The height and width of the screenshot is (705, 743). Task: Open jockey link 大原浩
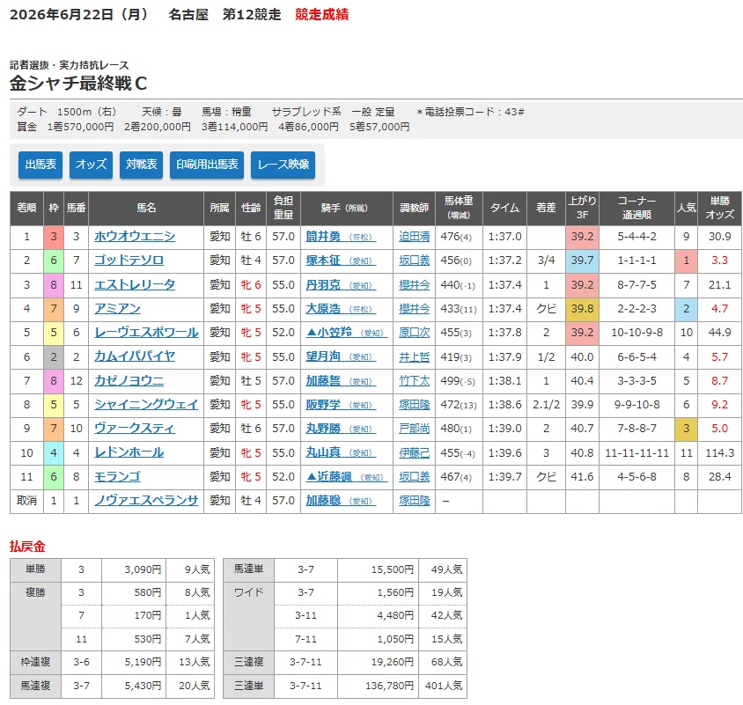tap(341, 308)
